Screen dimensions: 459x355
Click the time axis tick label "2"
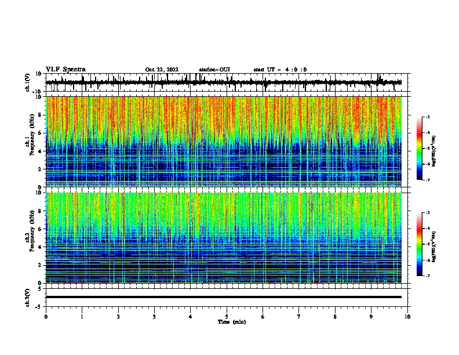pos(118,317)
